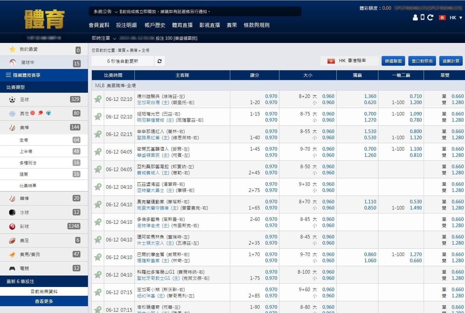Click 查看更多 view more button
The width and height of the screenshot is (465, 313).
click(x=44, y=301)
